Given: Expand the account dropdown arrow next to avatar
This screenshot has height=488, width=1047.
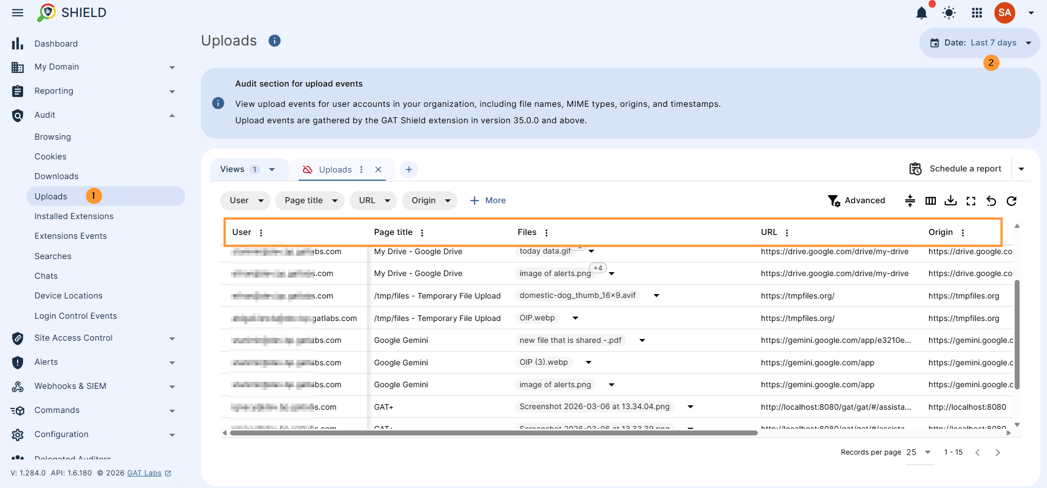Looking at the screenshot, I should 1031,13.
